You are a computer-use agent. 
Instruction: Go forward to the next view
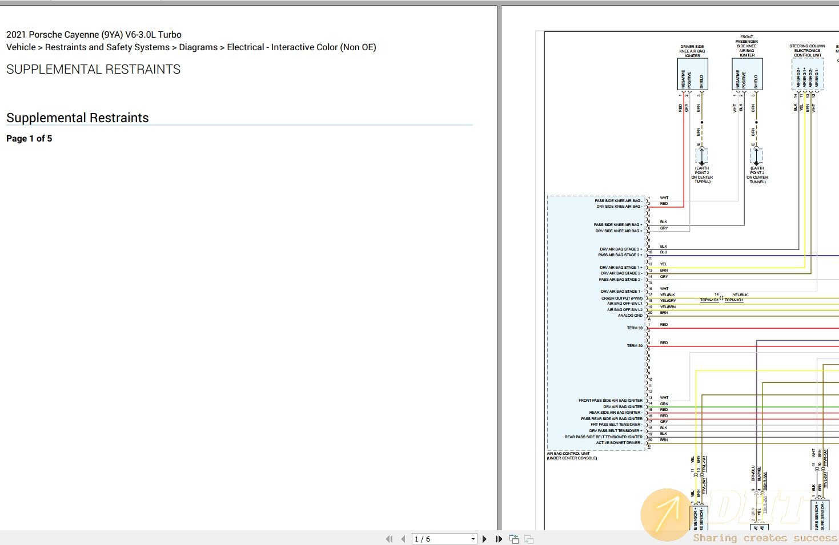529,539
